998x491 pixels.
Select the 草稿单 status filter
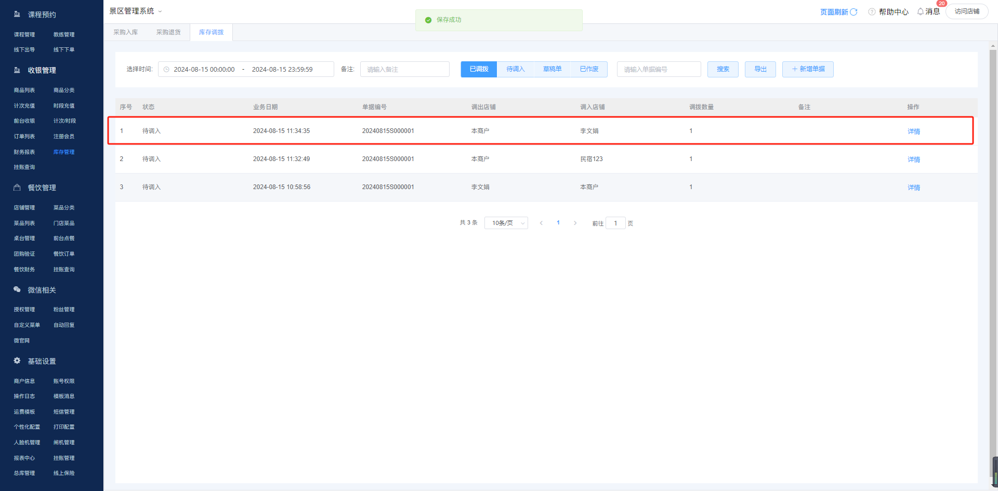click(x=552, y=69)
